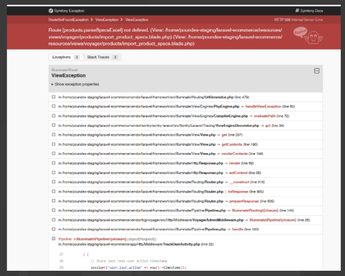Expand the PhpEngine.php handleViewException trace
This screenshot has width=345, height=276.
tap(54, 106)
